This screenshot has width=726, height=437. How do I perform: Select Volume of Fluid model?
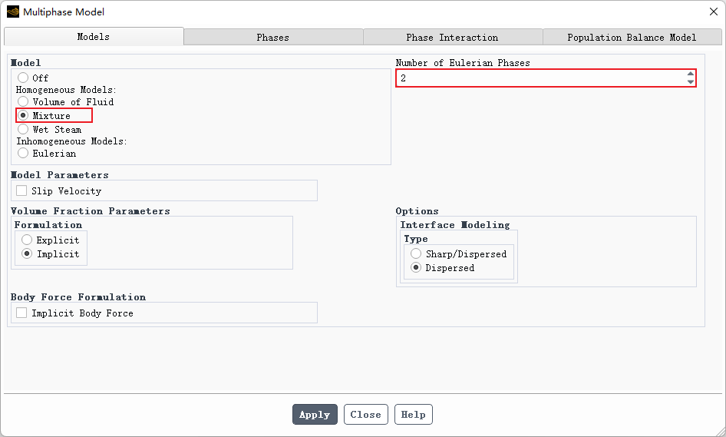[x=23, y=101]
